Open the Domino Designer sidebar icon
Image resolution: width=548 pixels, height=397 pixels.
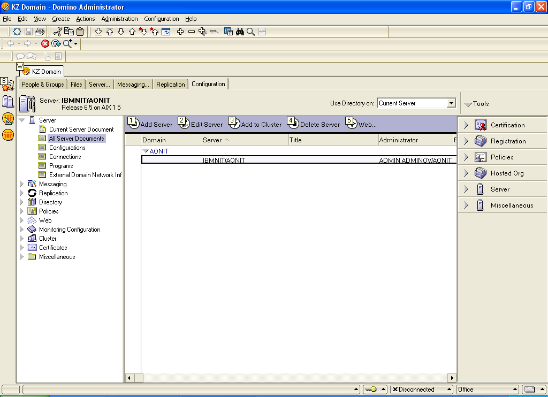[x=7, y=118]
